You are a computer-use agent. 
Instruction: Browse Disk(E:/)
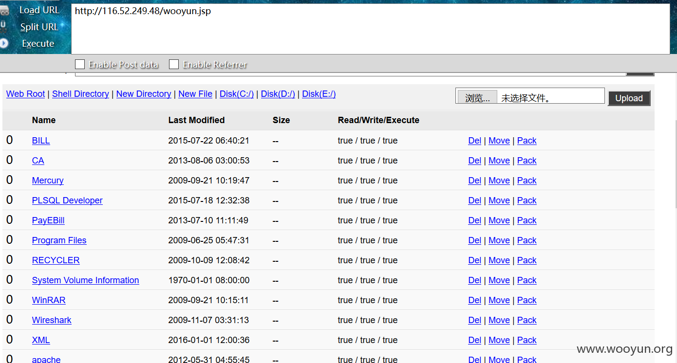click(319, 94)
